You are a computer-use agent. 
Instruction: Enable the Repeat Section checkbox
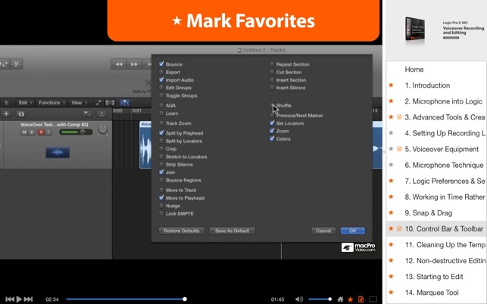[x=272, y=64]
